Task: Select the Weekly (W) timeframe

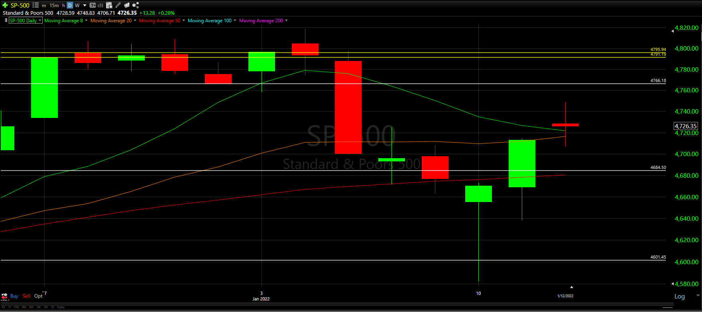Action: pos(77,6)
